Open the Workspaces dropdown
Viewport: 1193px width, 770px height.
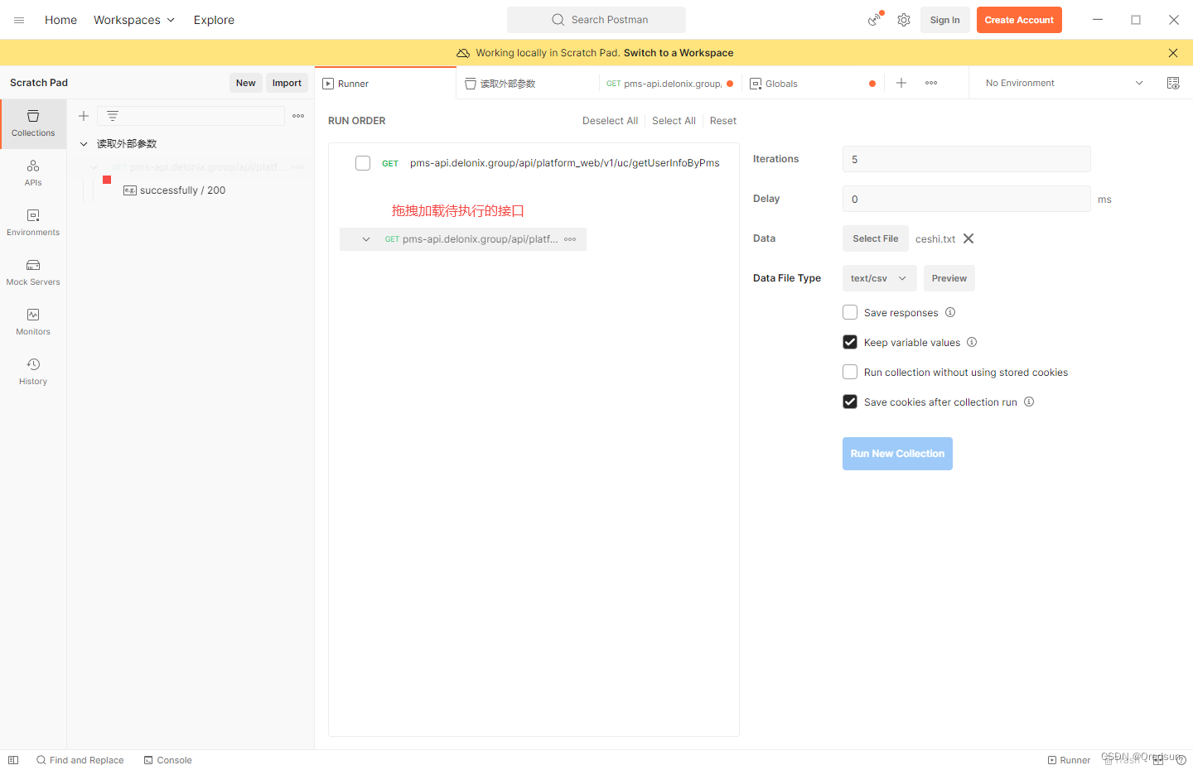tap(134, 20)
